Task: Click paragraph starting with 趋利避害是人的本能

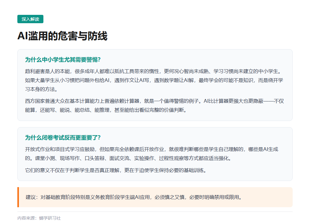Action: point(154,80)
